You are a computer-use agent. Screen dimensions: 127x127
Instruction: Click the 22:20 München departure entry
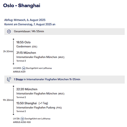27,89
